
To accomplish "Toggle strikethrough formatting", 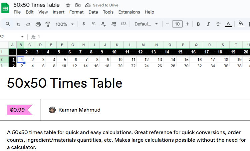I will [218, 24].
